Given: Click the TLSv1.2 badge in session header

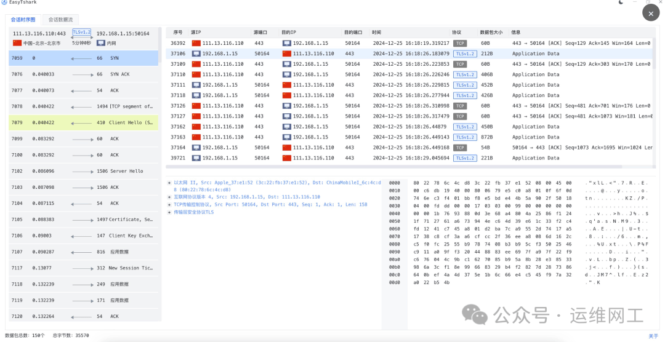Looking at the screenshot, I should tap(81, 32).
